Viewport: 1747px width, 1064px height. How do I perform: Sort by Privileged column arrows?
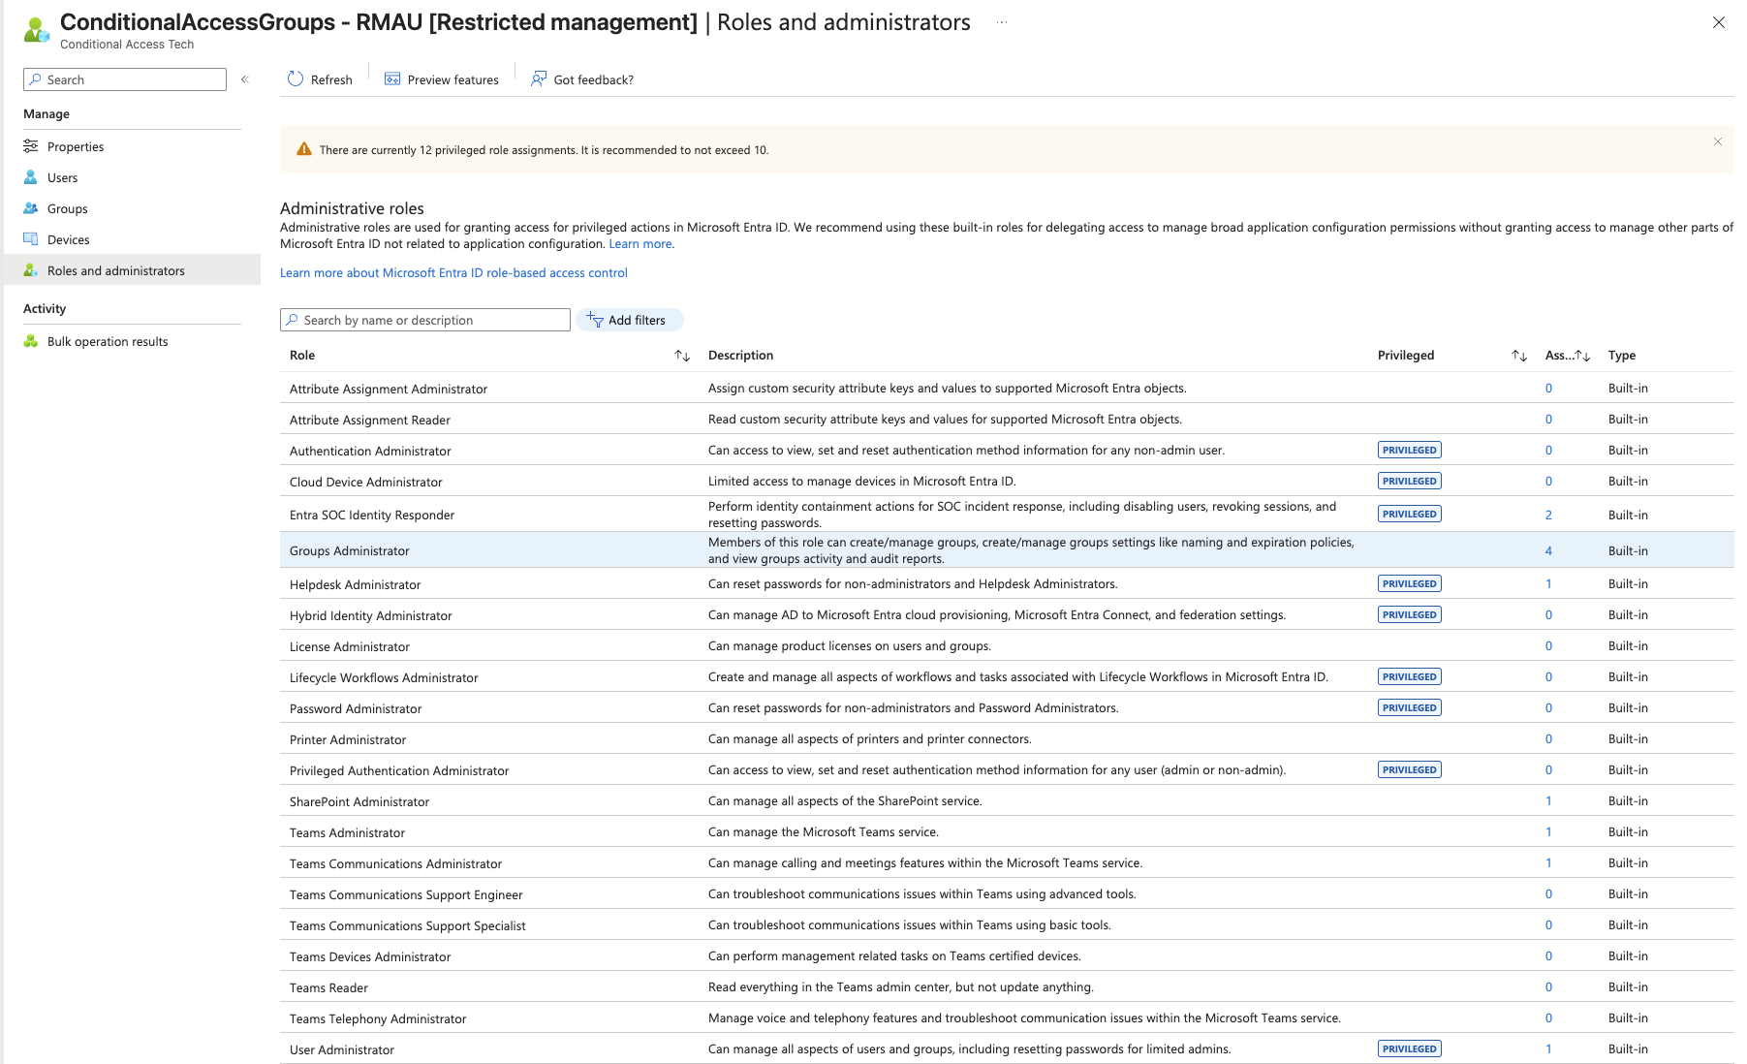pyautogui.click(x=1519, y=356)
